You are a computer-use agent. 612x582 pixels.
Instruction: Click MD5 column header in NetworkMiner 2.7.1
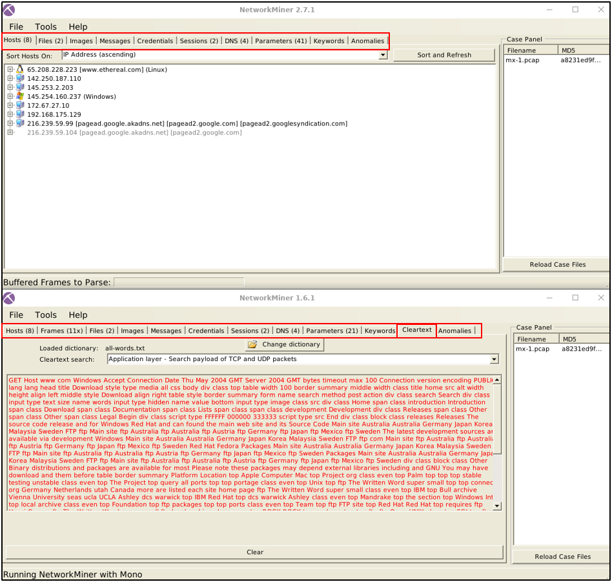click(584, 50)
